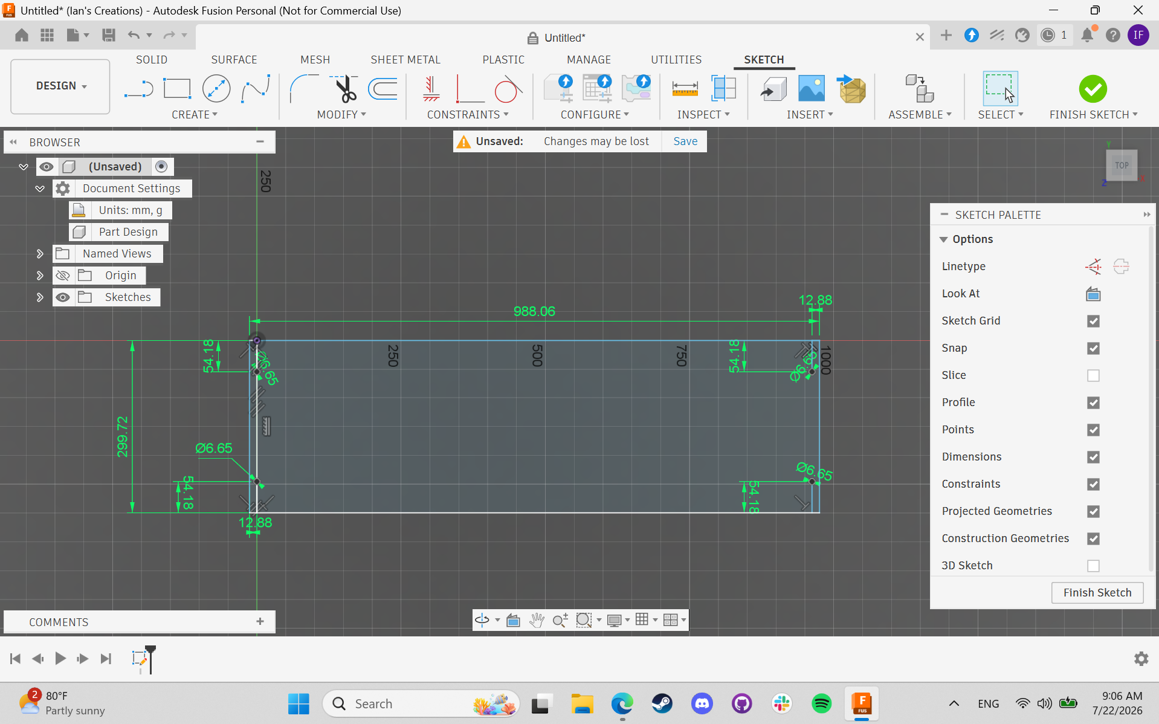The image size is (1159, 724).
Task: Toggle the Snap checkbox
Action: point(1093,348)
